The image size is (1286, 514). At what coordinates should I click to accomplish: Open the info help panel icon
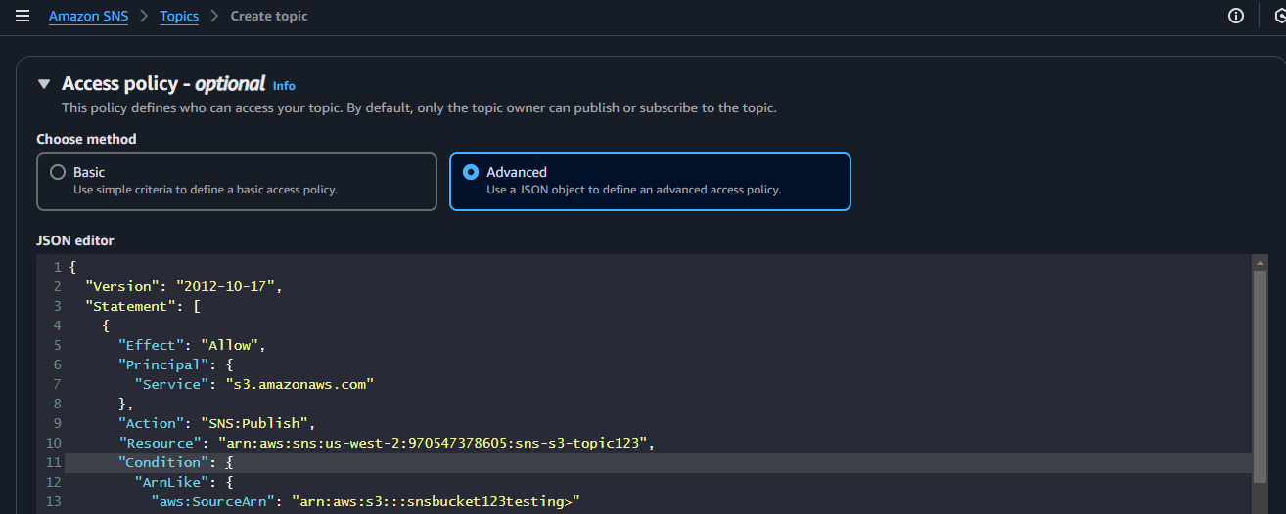point(1236,16)
